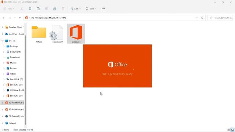This screenshot has width=235, height=132.
Task: Select Network in navigation pane
Action: [x=11, y=123]
